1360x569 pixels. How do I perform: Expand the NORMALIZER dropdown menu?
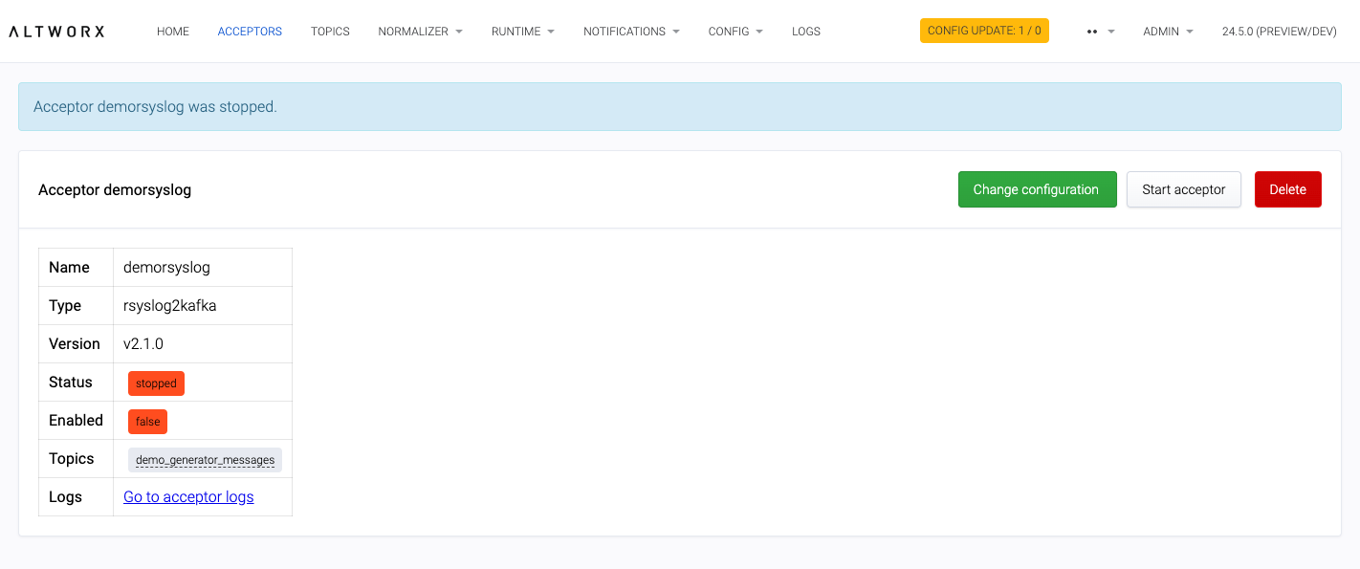click(x=420, y=32)
